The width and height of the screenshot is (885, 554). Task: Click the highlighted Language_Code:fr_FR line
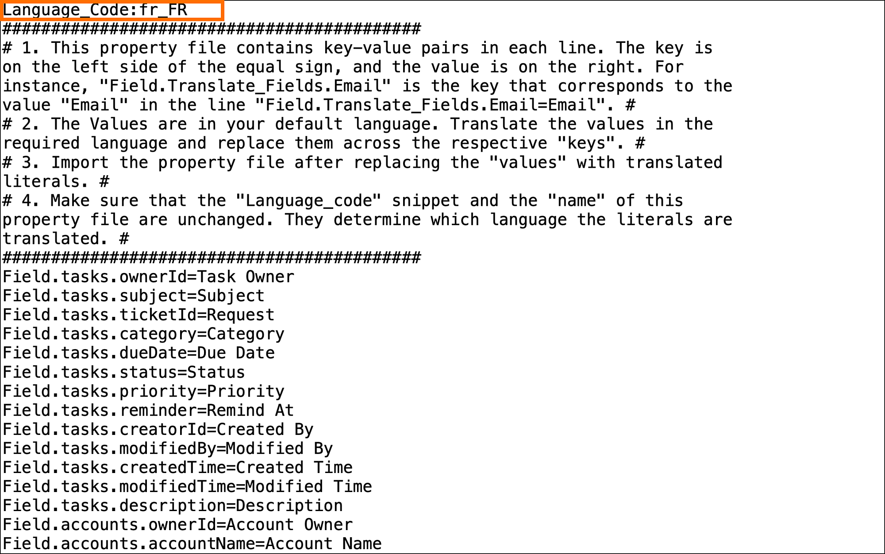coord(95,10)
